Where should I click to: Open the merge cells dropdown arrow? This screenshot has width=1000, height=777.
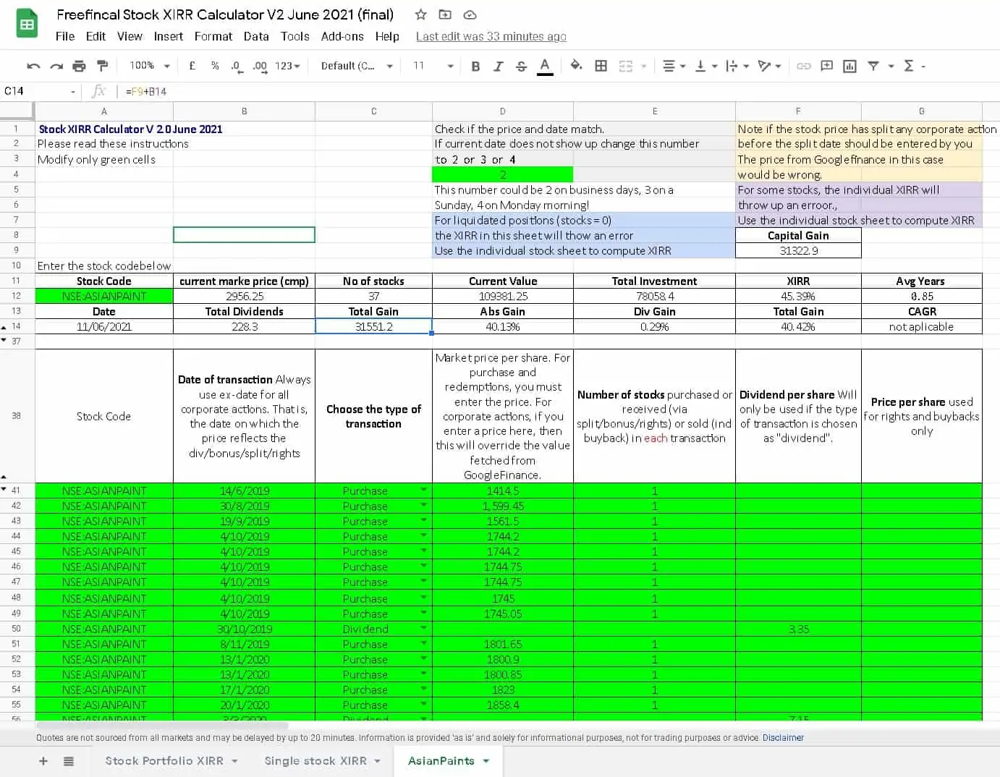(643, 66)
